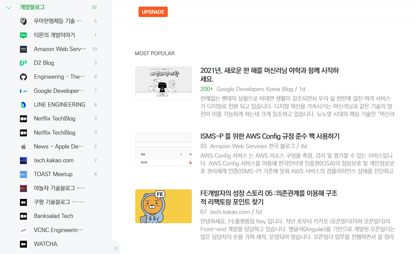Collapse the 개발블로그 folder chevron

[x=9, y=7]
